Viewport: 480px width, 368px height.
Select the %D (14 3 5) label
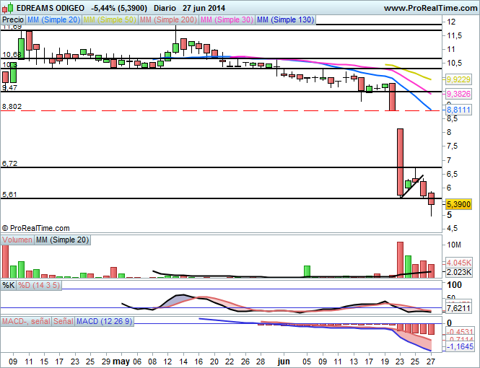[x=38, y=286]
